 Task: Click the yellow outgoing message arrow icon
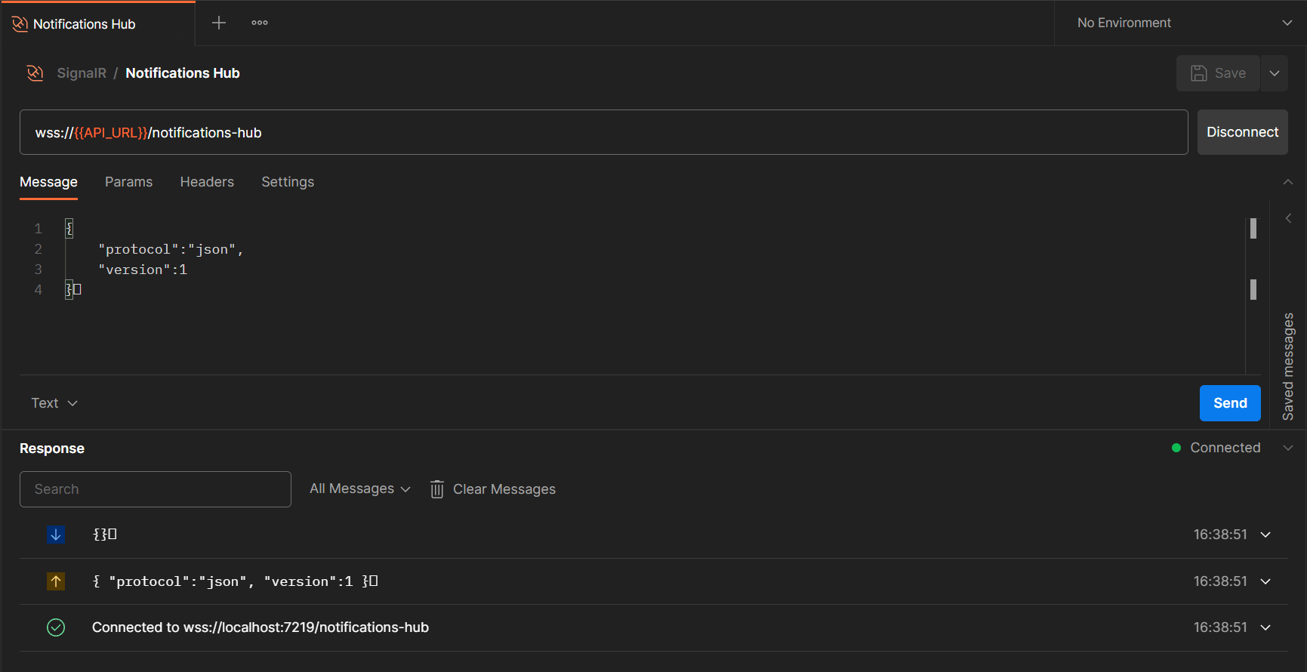click(x=56, y=581)
